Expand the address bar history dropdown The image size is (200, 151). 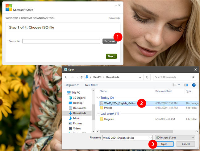tap(140, 77)
